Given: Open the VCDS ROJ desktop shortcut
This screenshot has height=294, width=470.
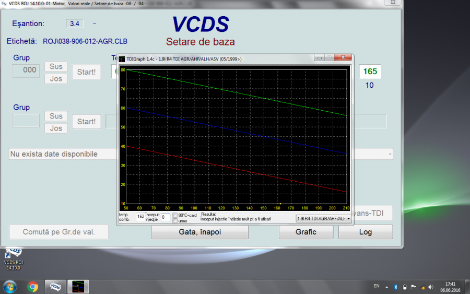Looking at the screenshot, I should pyautogui.click(x=13, y=256).
